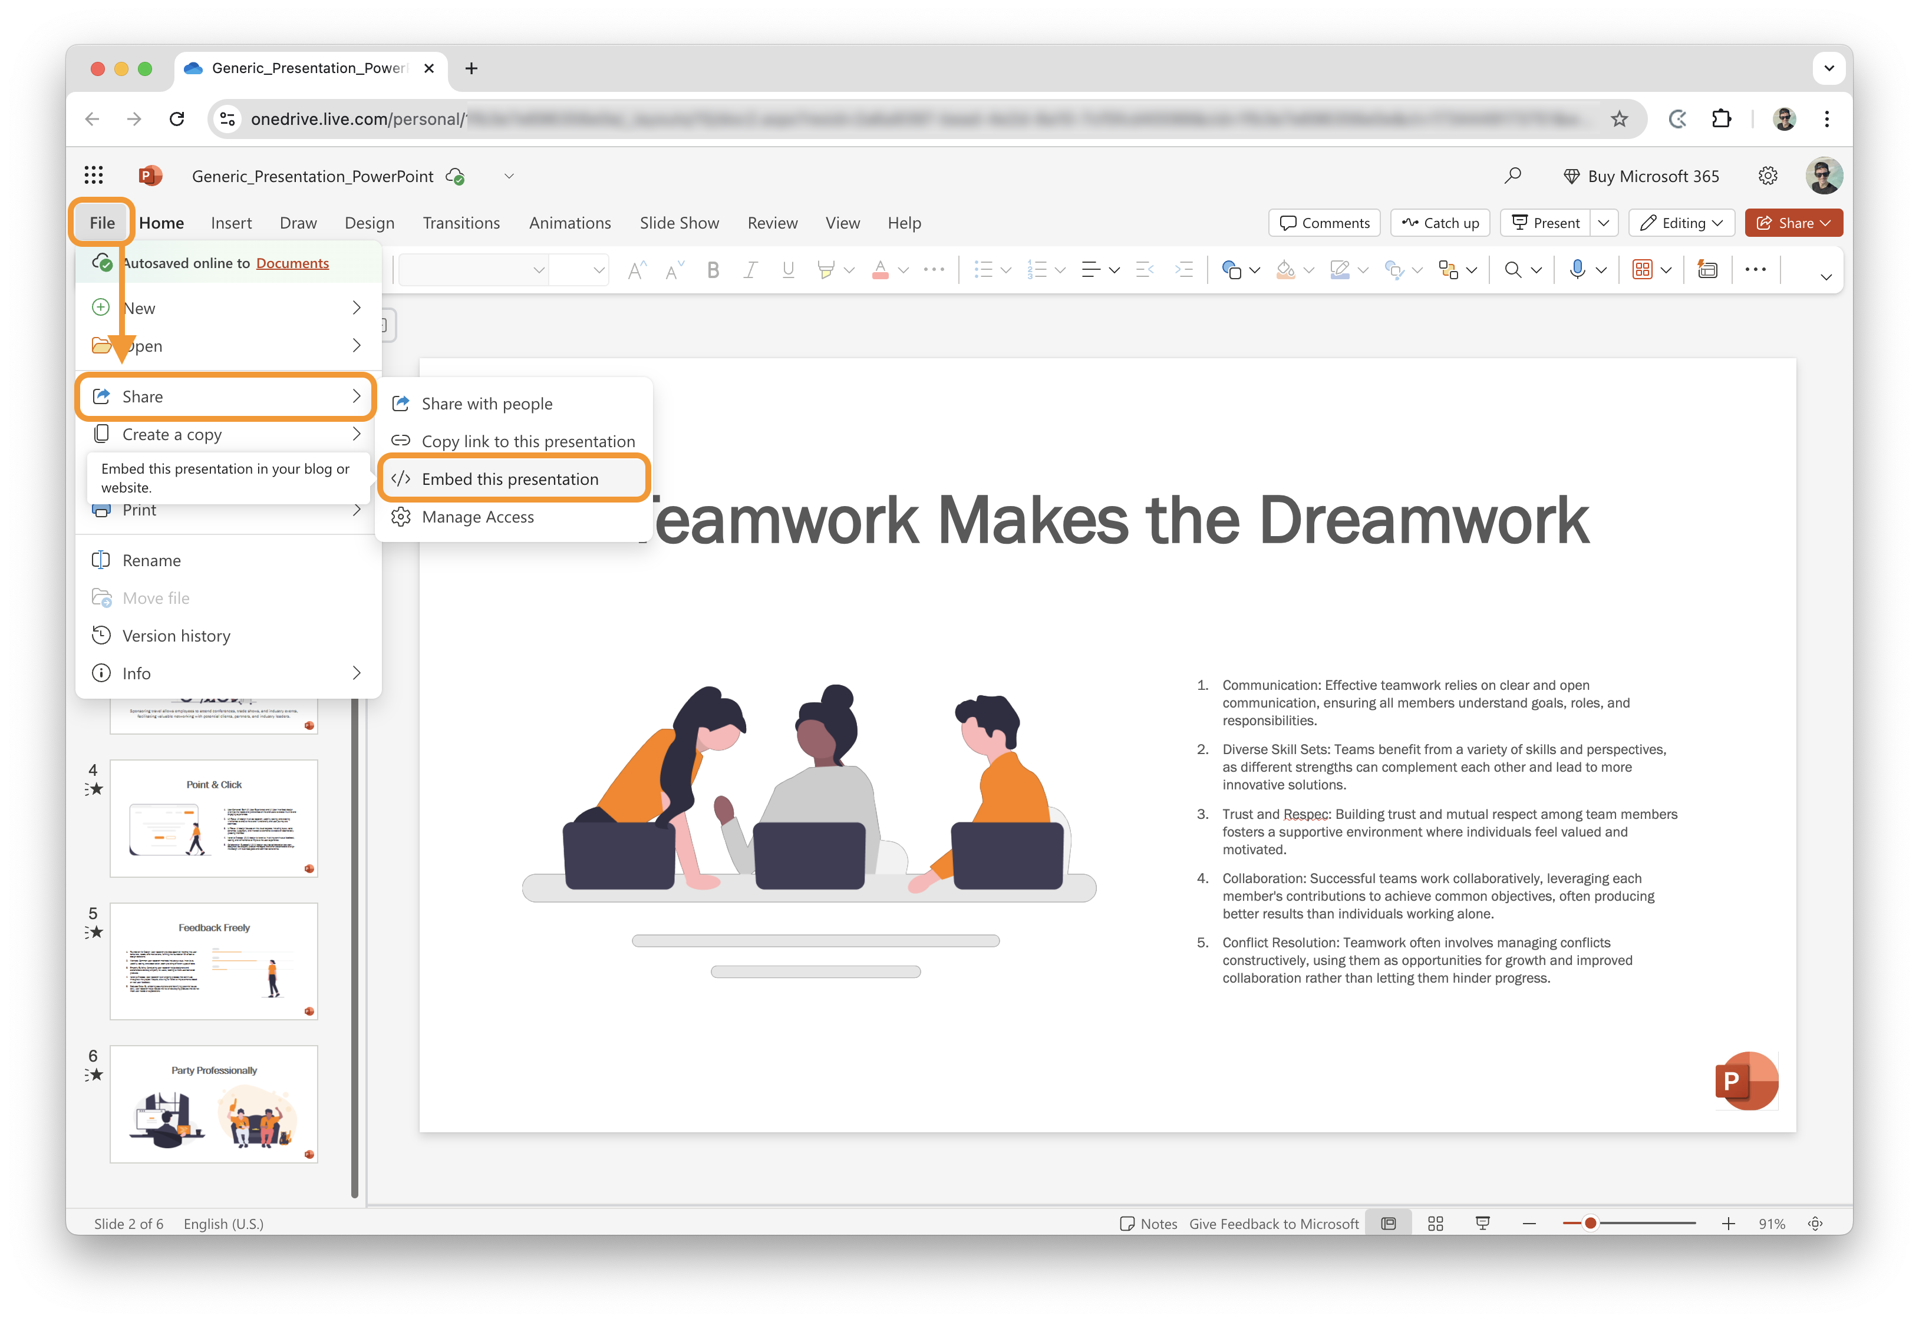Select Rename in File menu
The height and width of the screenshot is (1322, 1919).
point(228,561)
